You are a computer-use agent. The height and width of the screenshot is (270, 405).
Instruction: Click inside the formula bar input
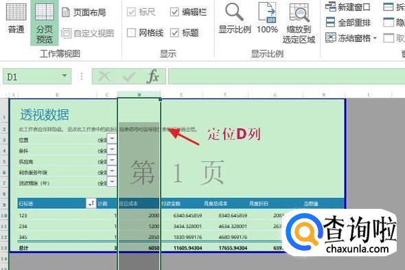tap(286, 76)
